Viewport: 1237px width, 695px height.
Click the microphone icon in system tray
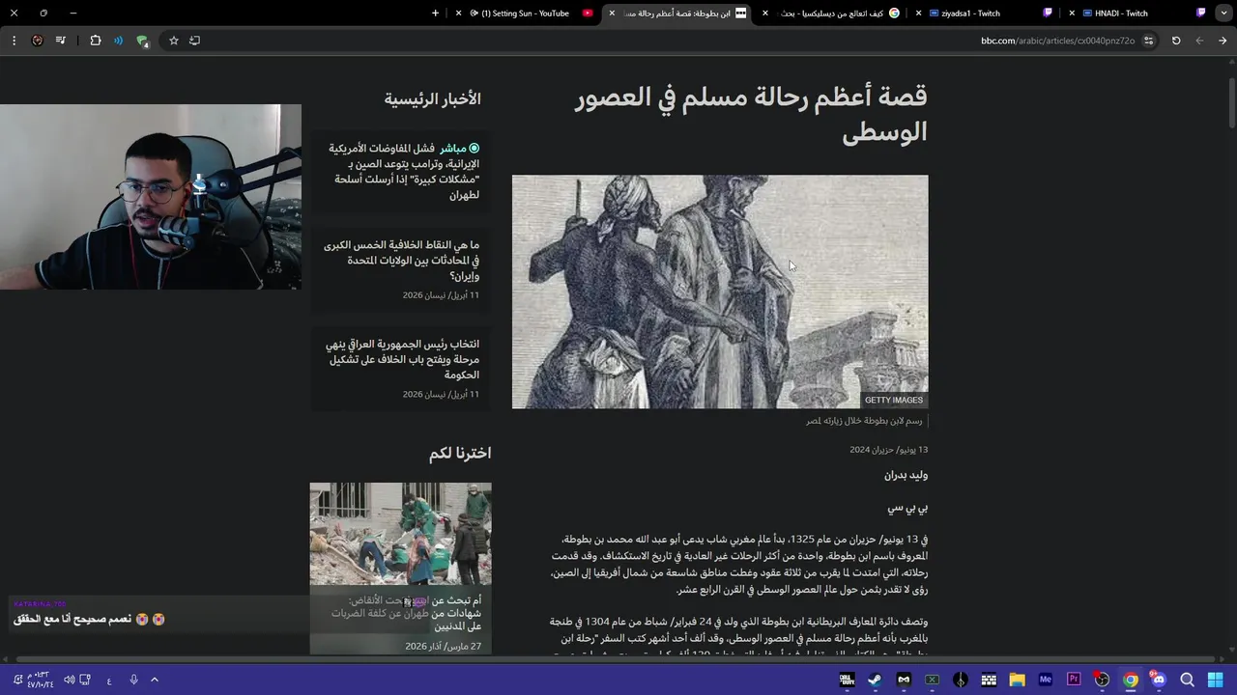pos(133,680)
